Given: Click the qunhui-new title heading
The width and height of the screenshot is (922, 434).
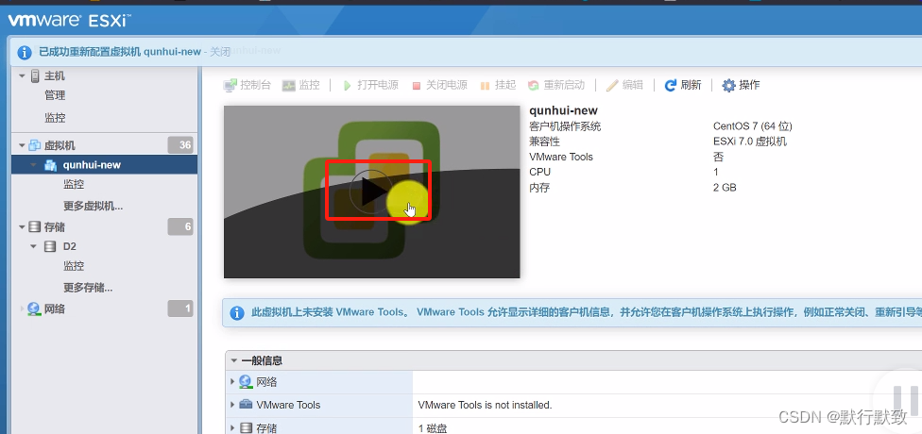Looking at the screenshot, I should pos(563,110).
